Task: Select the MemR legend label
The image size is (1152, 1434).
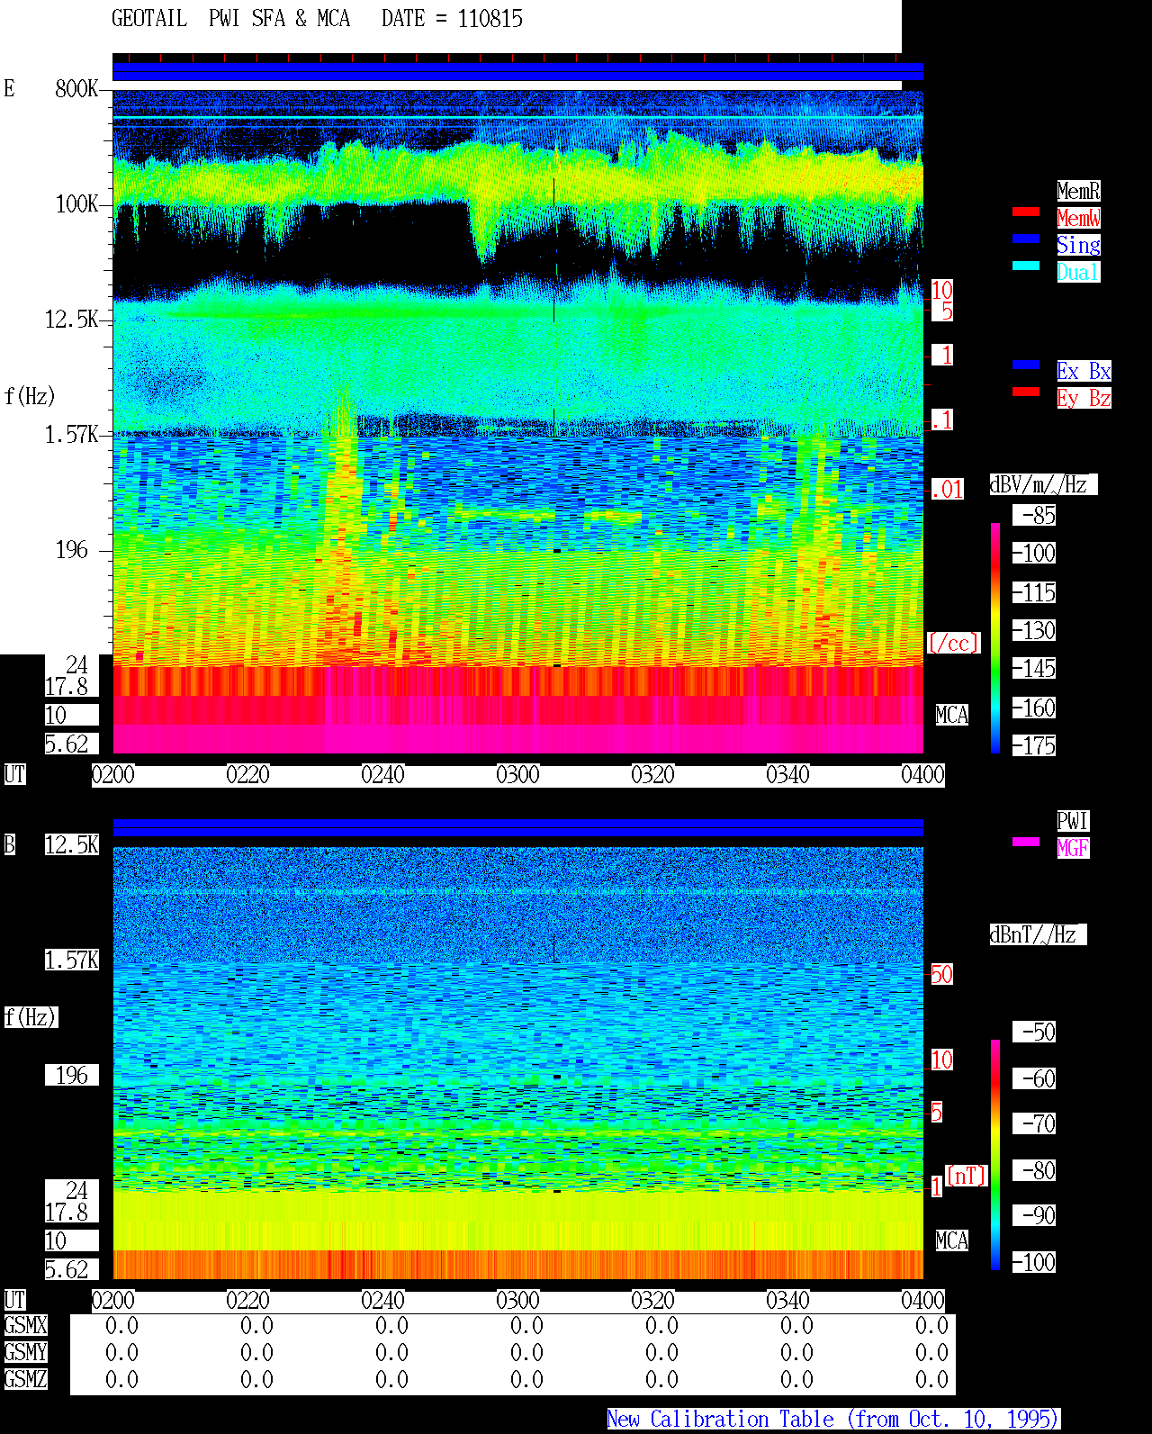Action: (x=1078, y=191)
